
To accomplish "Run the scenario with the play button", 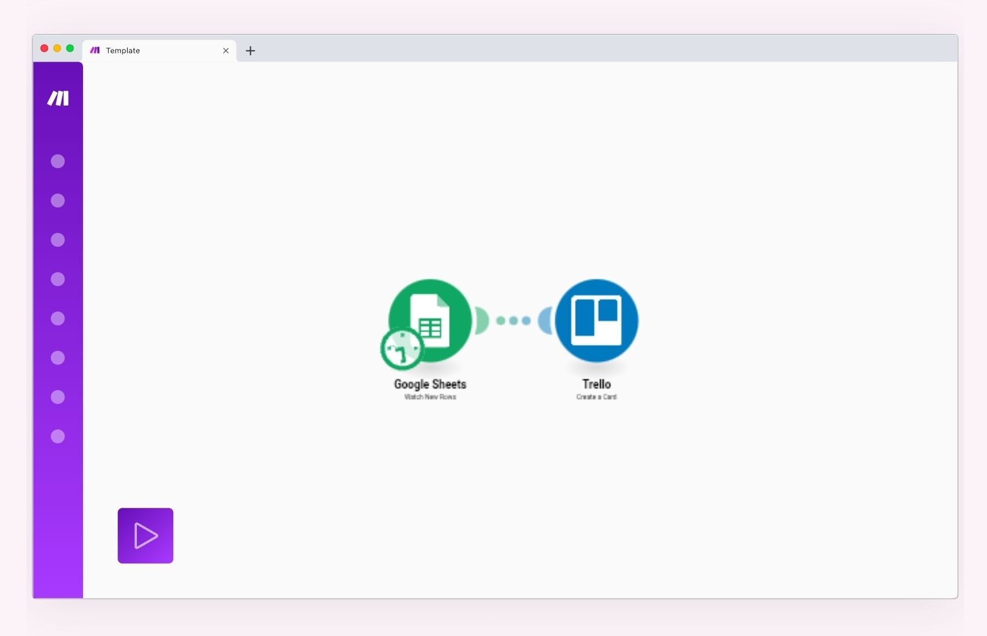I will [145, 535].
